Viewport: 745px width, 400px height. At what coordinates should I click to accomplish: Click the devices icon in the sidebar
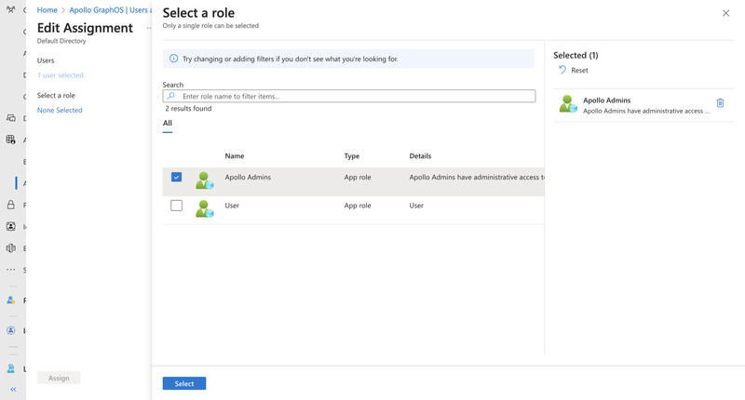tap(10, 118)
